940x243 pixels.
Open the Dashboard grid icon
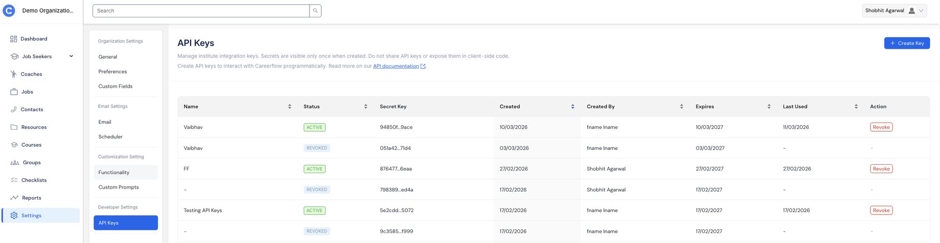pyautogui.click(x=14, y=39)
